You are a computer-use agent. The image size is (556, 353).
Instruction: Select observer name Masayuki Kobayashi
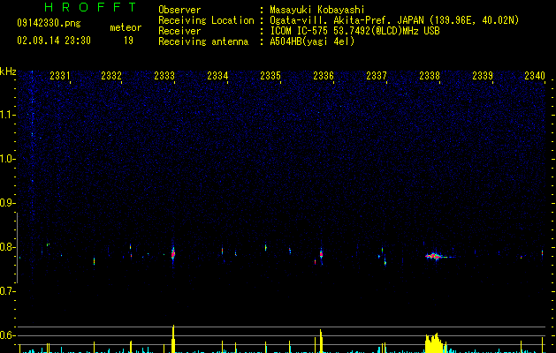317,10
